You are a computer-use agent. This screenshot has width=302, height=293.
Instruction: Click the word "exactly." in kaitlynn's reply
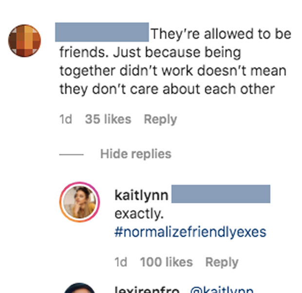point(139,214)
